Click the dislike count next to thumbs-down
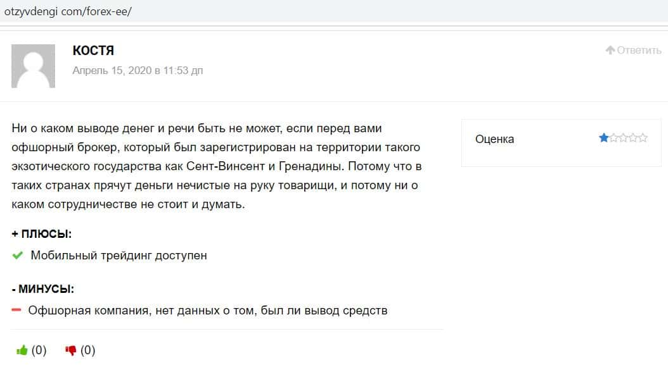This screenshot has width=668, height=365. tap(87, 350)
